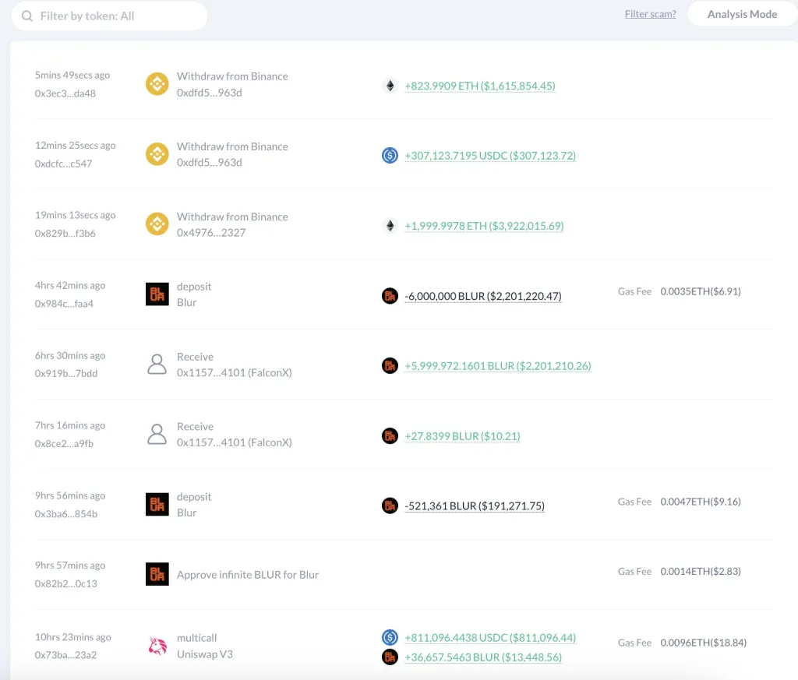Focus the Filter by token input field

pos(117,16)
